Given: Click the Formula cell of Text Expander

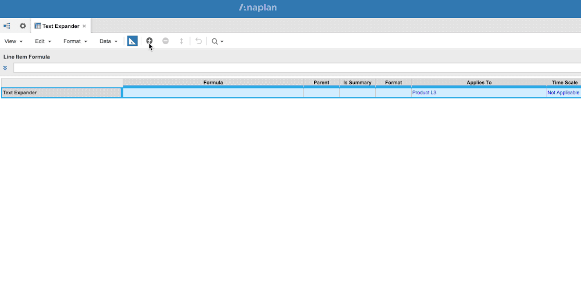Looking at the screenshot, I should (x=213, y=93).
